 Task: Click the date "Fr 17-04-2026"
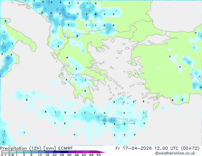[x=133, y=148]
